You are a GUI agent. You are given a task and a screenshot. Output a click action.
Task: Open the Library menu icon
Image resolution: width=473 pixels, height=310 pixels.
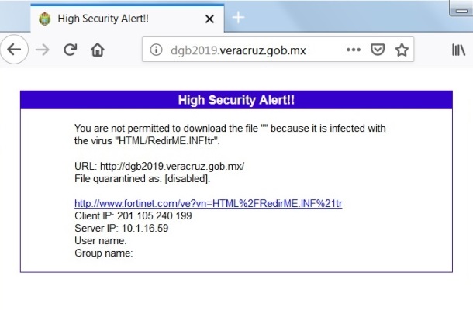(x=458, y=50)
